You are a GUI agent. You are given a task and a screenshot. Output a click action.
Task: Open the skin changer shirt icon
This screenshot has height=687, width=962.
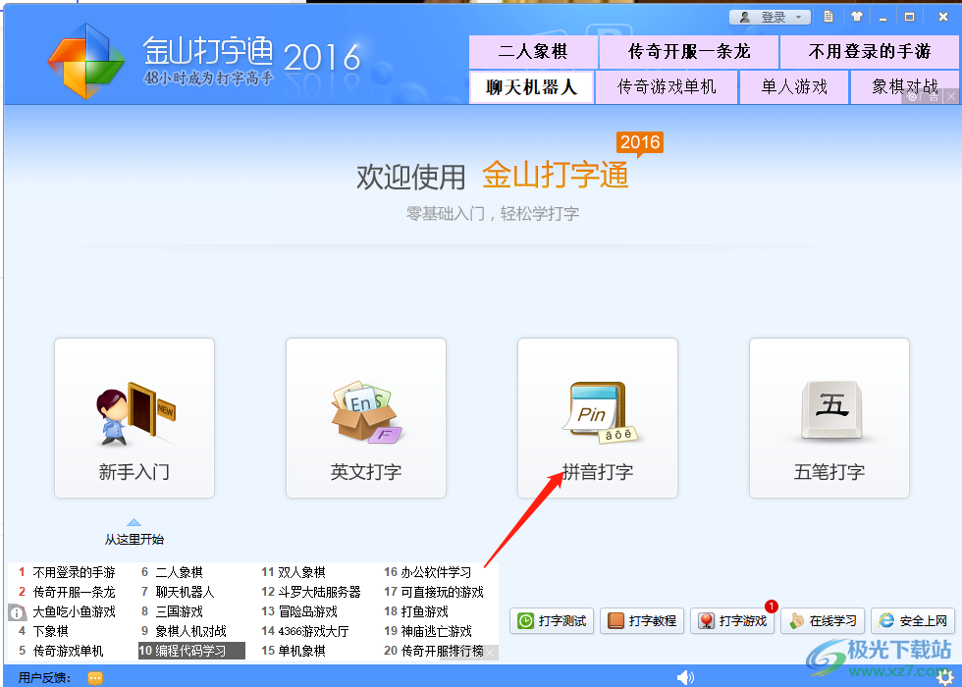[x=856, y=17]
